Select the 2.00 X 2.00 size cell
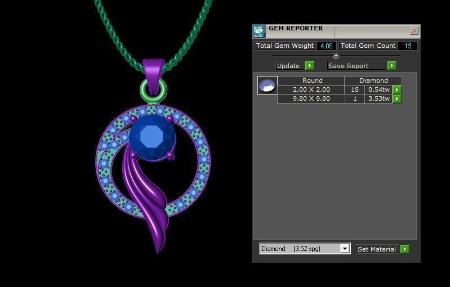 point(311,89)
